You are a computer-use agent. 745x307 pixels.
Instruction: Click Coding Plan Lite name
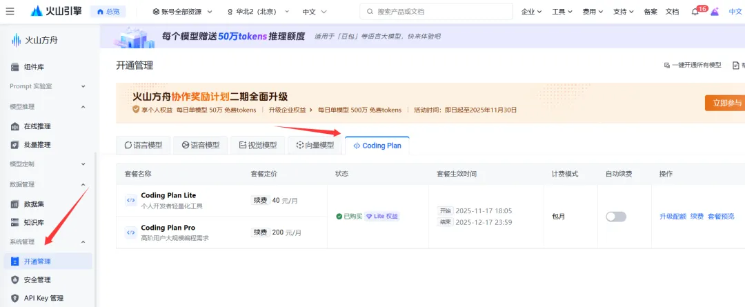click(x=169, y=195)
